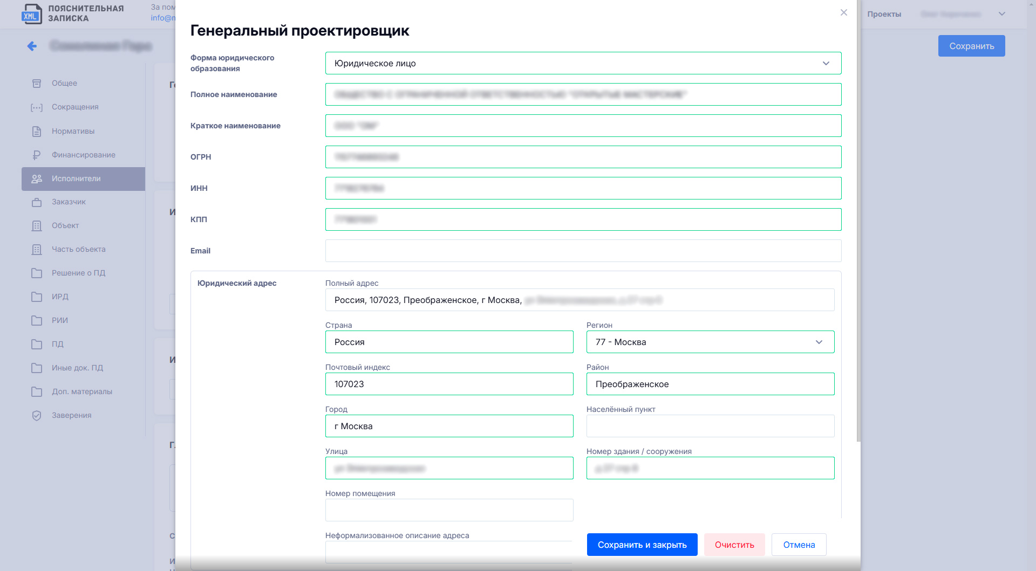This screenshot has width=1036, height=571.
Task: Click the РИИ folder icon
Action: pyautogui.click(x=37, y=321)
